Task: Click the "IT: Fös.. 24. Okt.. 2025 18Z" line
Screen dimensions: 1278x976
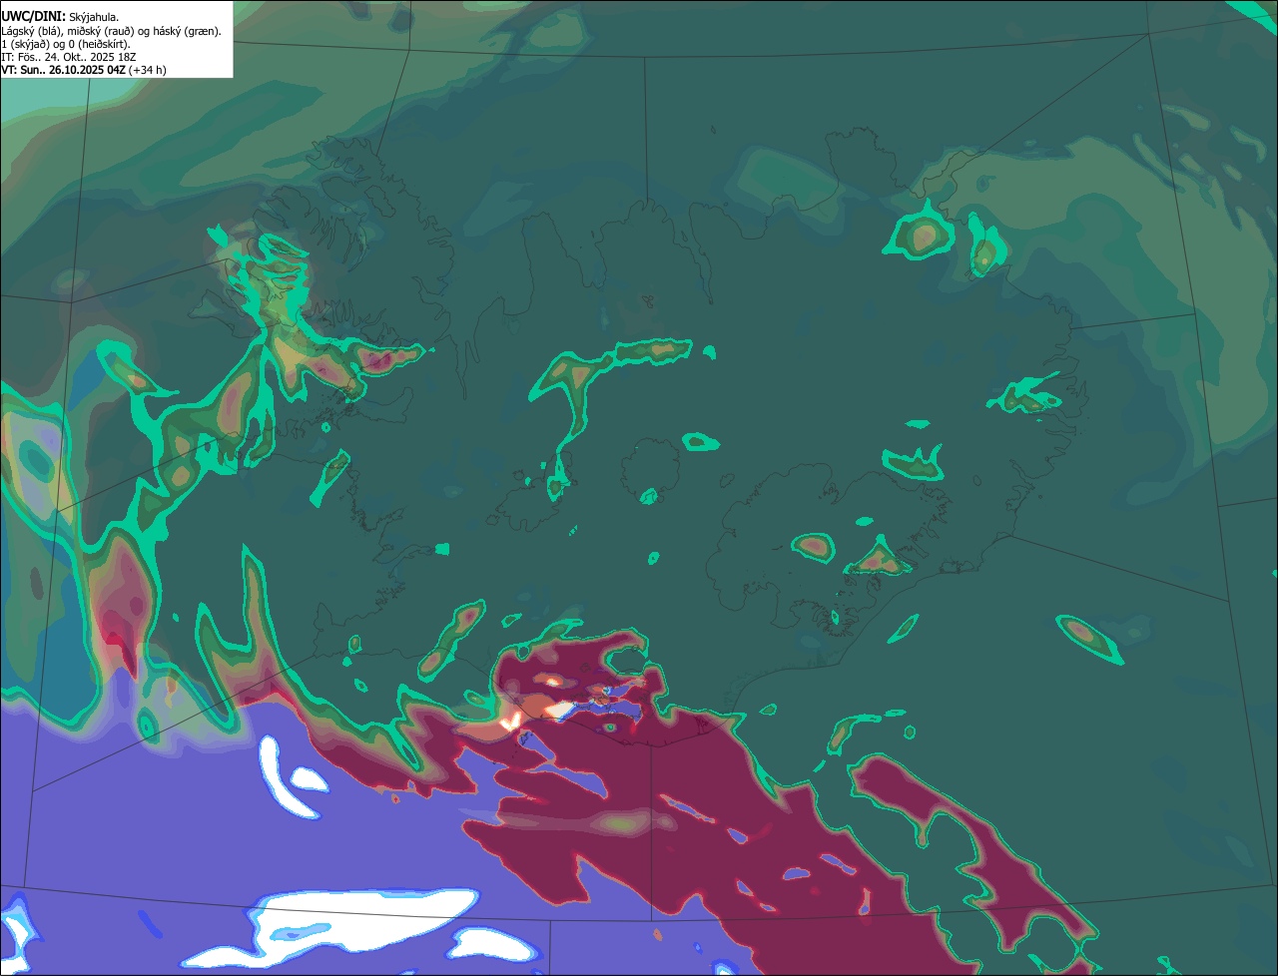Action: click(69, 57)
